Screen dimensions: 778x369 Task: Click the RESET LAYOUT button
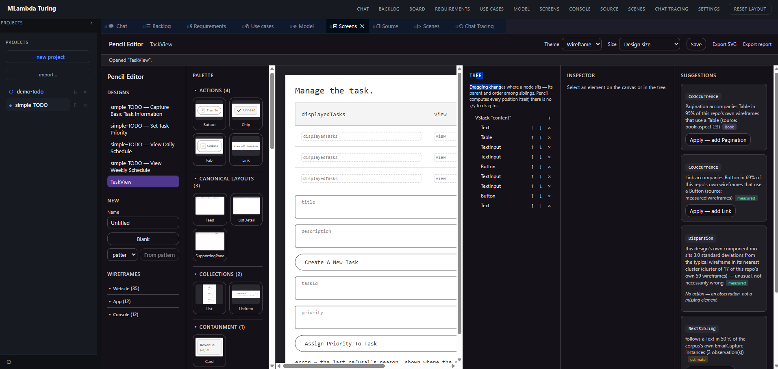[x=750, y=9]
